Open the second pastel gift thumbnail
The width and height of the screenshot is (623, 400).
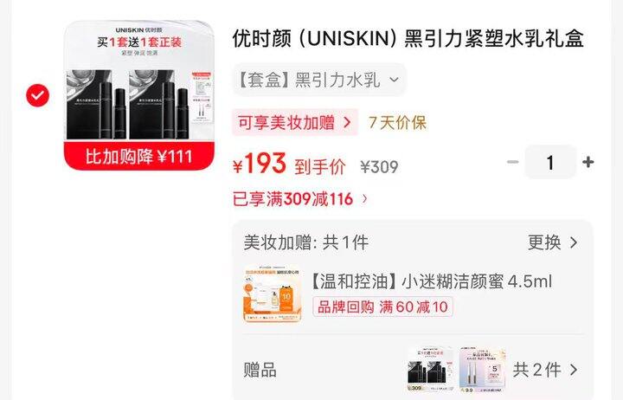point(482,371)
